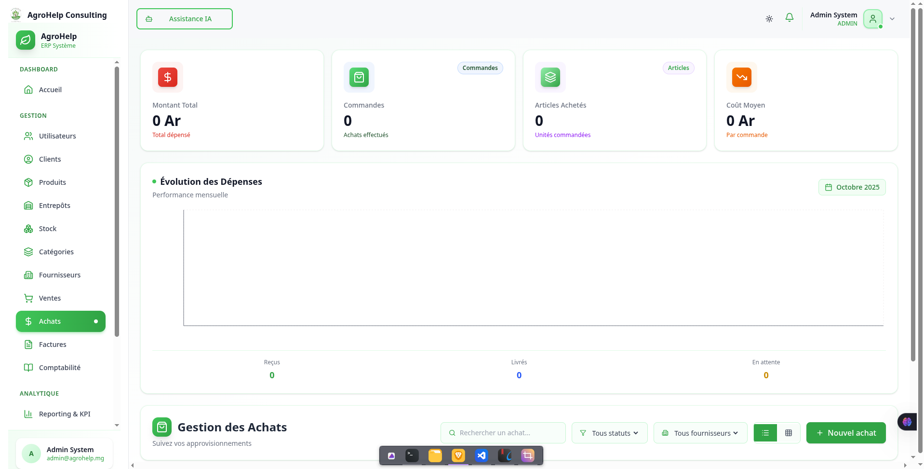This screenshot has height=469, width=924.
Task: Select Produits in the sidebar
Action: click(x=52, y=182)
